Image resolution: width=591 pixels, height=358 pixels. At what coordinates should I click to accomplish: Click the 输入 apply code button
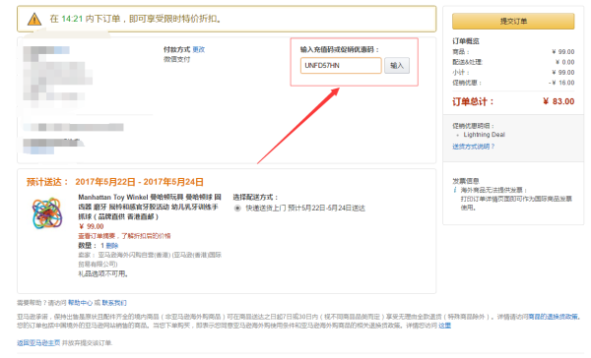click(397, 66)
